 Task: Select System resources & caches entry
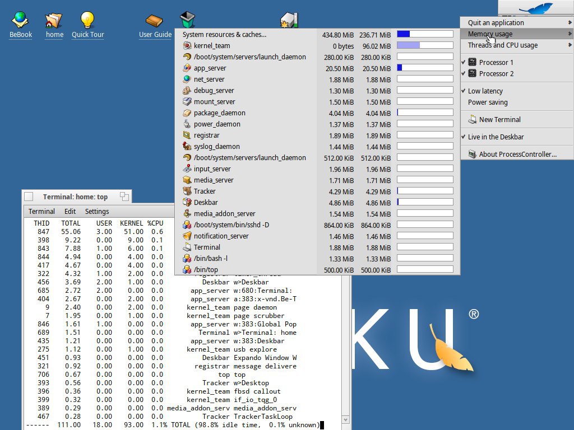coord(224,34)
